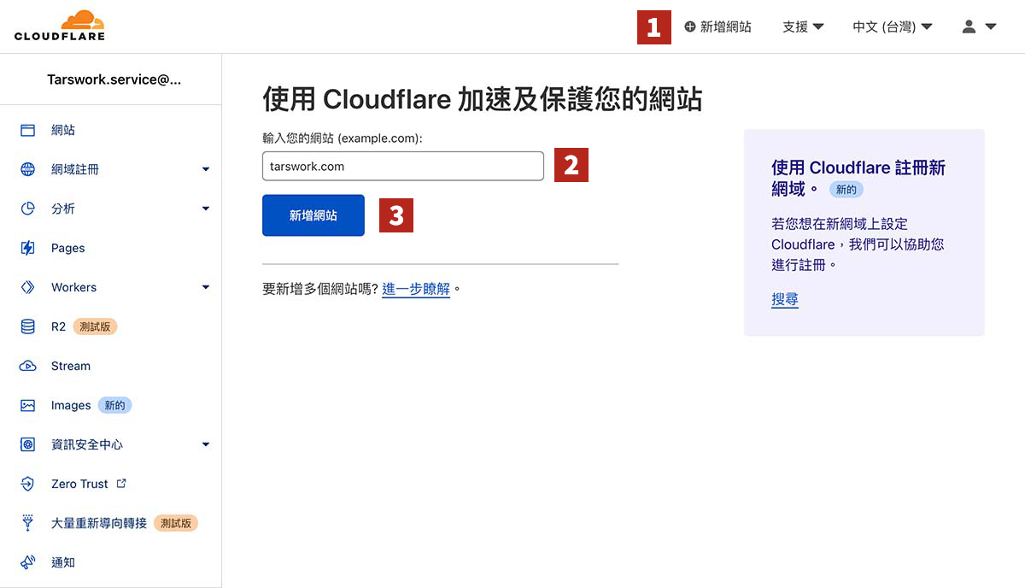Open the 中文 (台灣) language dropdown
This screenshot has width=1025, height=588.
tap(892, 26)
